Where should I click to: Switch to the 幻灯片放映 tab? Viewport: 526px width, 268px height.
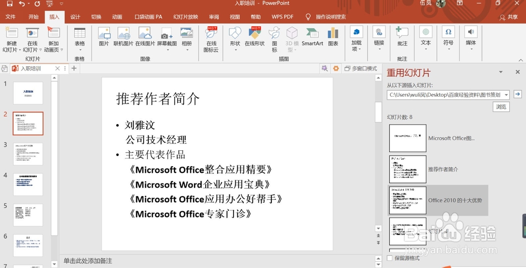pyautogui.click(x=186, y=17)
